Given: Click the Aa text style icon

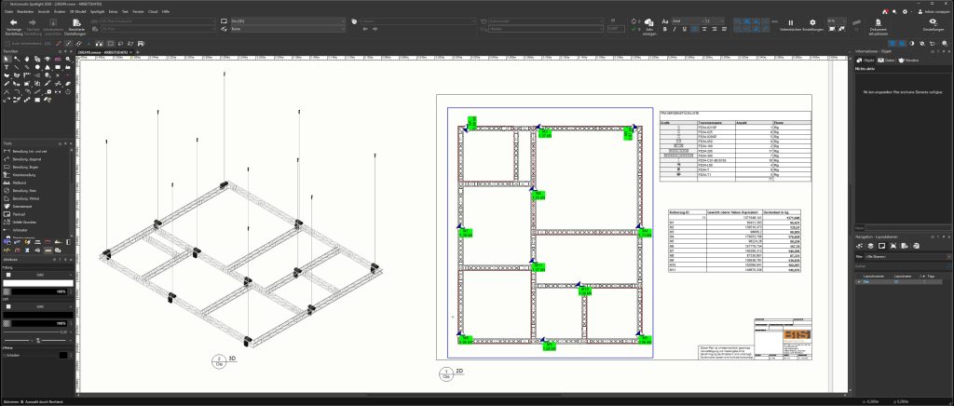Looking at the screenshot, I should tap(665, 20).
